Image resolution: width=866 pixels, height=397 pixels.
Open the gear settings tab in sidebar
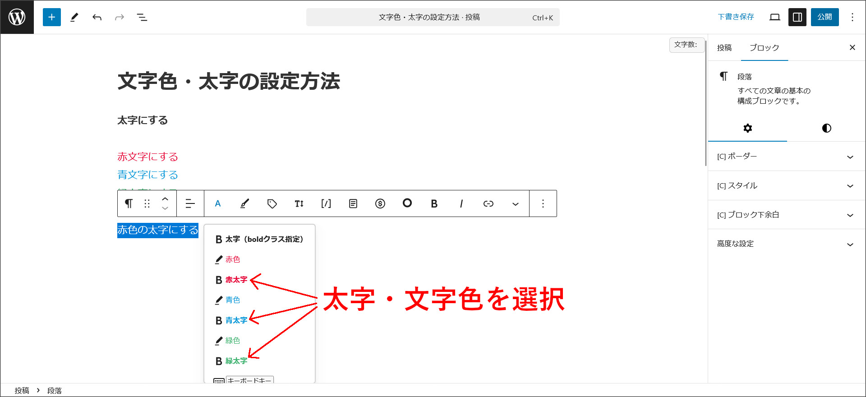(x=747, y=128)
